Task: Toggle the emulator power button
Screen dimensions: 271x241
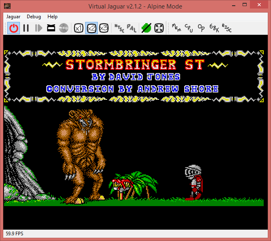Action: coord(14,28)
